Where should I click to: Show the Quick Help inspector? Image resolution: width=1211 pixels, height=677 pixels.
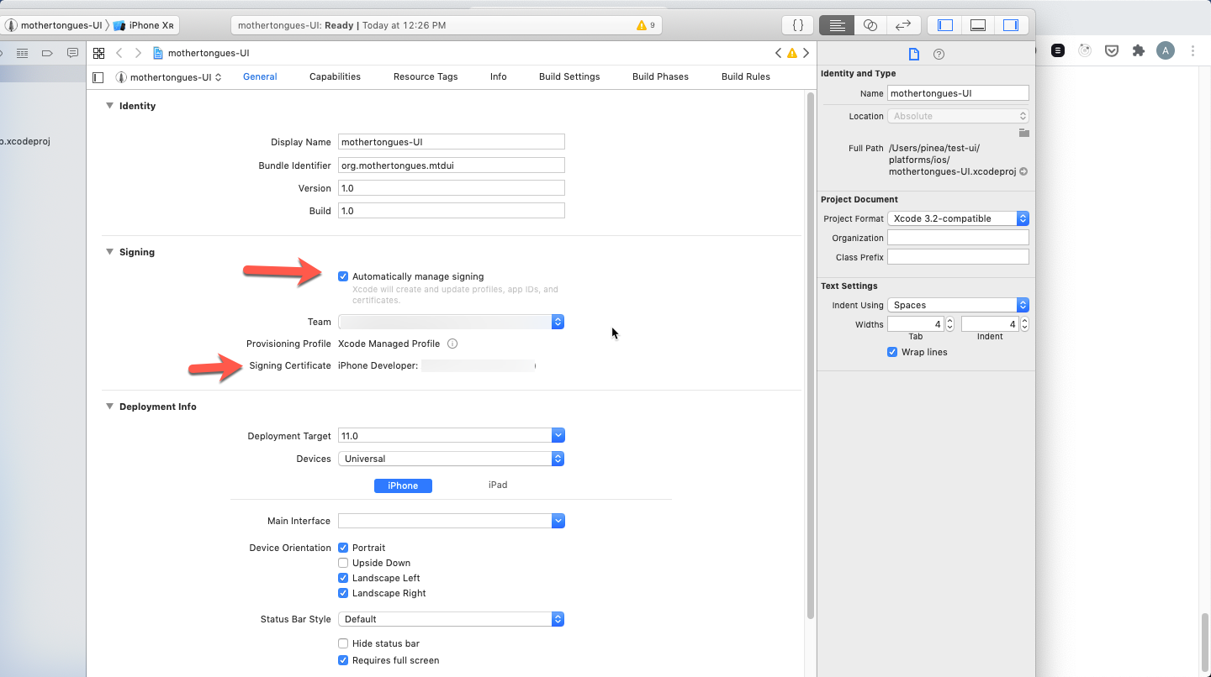click(939, 54)
